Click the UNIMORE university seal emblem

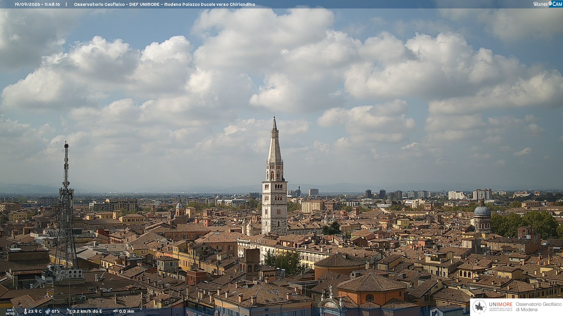pyautogui.click(x=480, y=307)
